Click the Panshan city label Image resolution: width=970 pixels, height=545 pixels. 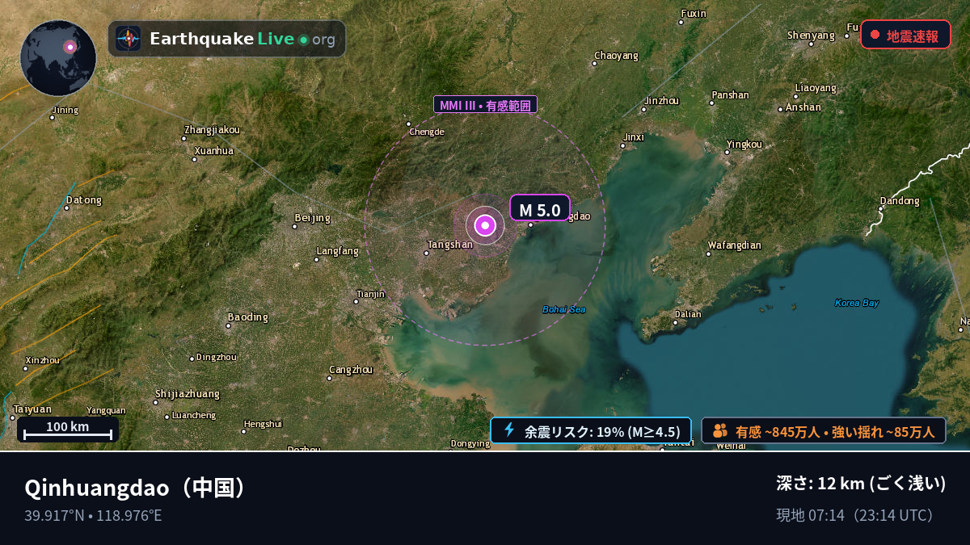coord(730,95)
